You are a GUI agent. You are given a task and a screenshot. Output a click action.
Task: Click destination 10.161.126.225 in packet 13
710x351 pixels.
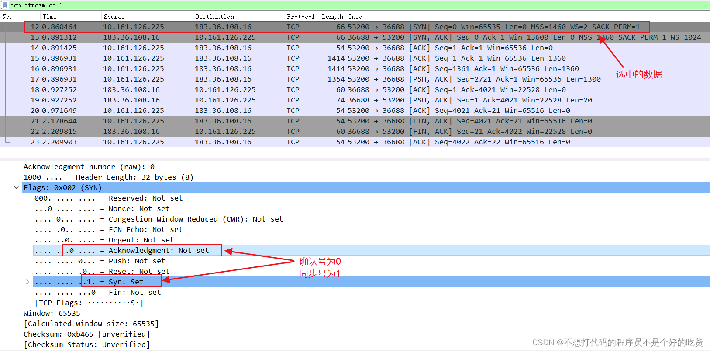tap(225, 37)
